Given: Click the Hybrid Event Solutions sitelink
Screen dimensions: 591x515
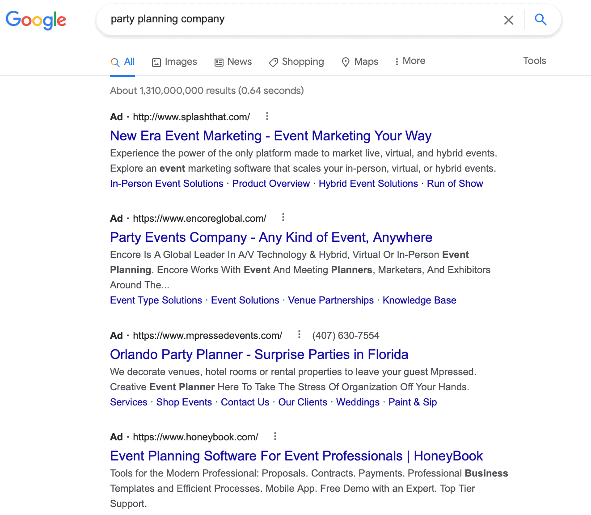Looking at the screenshot, I should point(368,183).
